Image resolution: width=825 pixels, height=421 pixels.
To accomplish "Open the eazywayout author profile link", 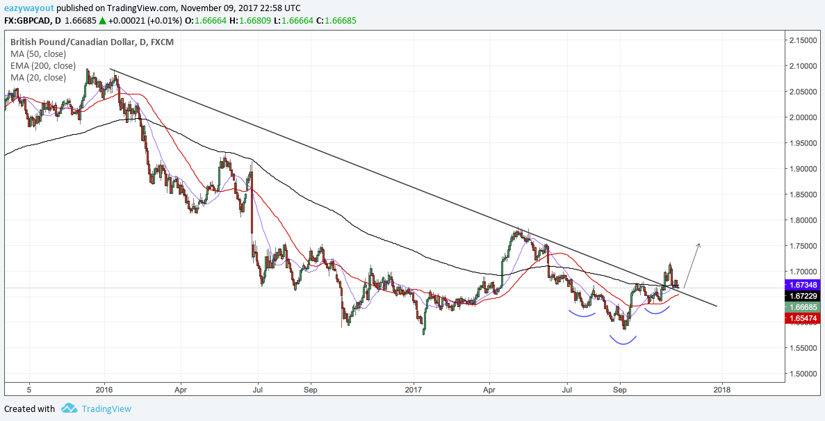I will coord(28,9).
